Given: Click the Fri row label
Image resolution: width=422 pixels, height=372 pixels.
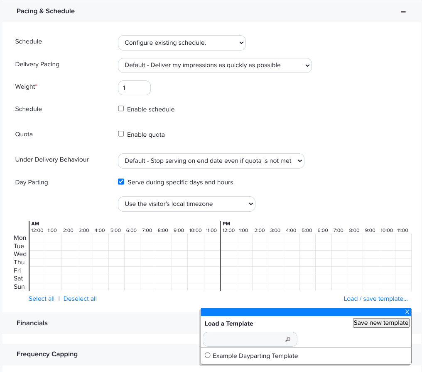Looking at the screenshot, I should point(17,271).
